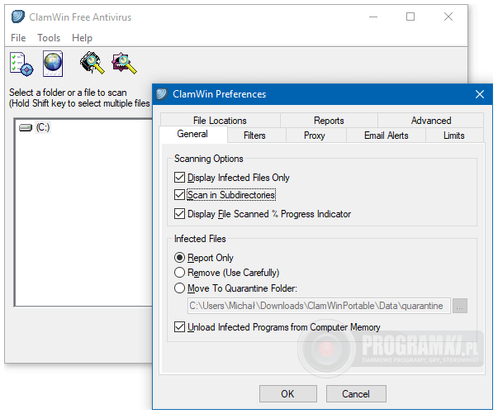This screenshot has width=498, height=414.
Task: Click the ClamWin Preferences dialog logo icon
Action: [162, 94]
